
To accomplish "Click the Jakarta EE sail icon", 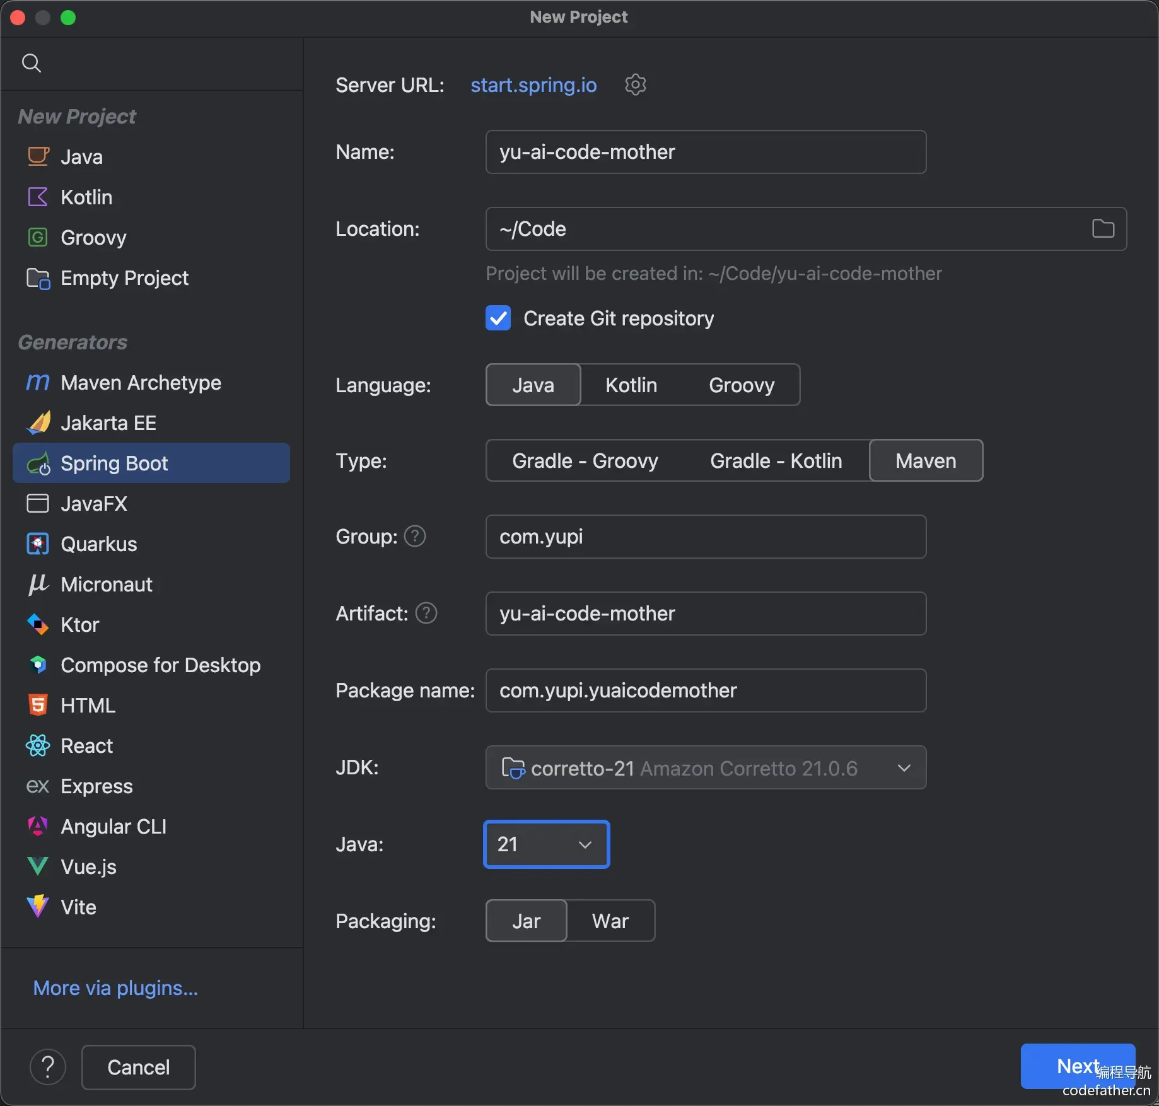I will (38, 422).
